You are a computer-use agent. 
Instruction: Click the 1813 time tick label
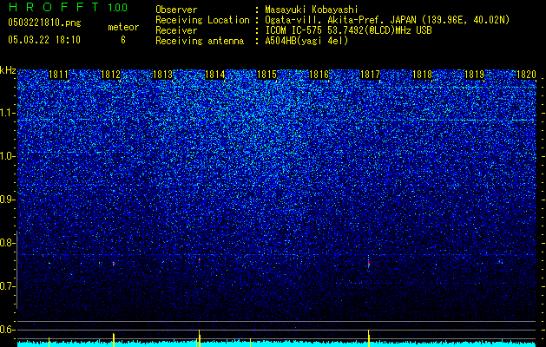point(162,75)
